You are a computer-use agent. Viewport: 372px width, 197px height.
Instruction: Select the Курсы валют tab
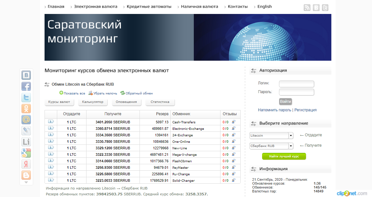(59, 102)
